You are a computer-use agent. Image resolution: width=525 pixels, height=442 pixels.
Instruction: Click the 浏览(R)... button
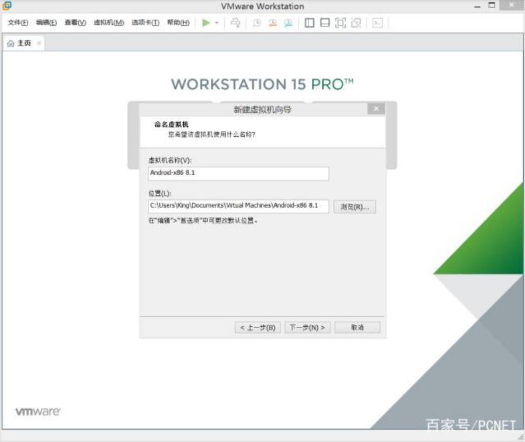(x=354, y=207)
